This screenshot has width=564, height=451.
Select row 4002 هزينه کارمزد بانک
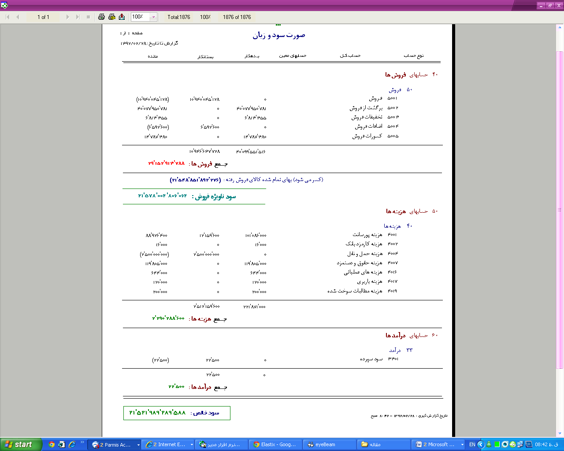[x=276, y=244]
